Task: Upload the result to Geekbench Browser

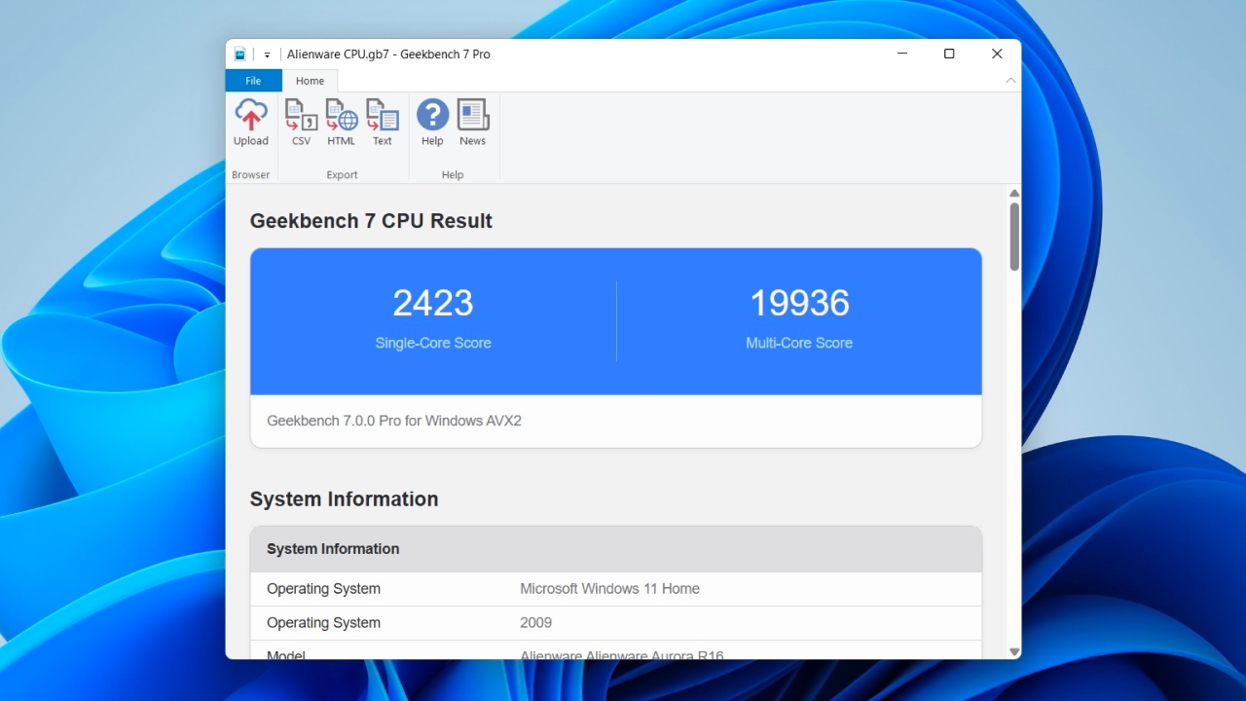Action: pos(250,123)
